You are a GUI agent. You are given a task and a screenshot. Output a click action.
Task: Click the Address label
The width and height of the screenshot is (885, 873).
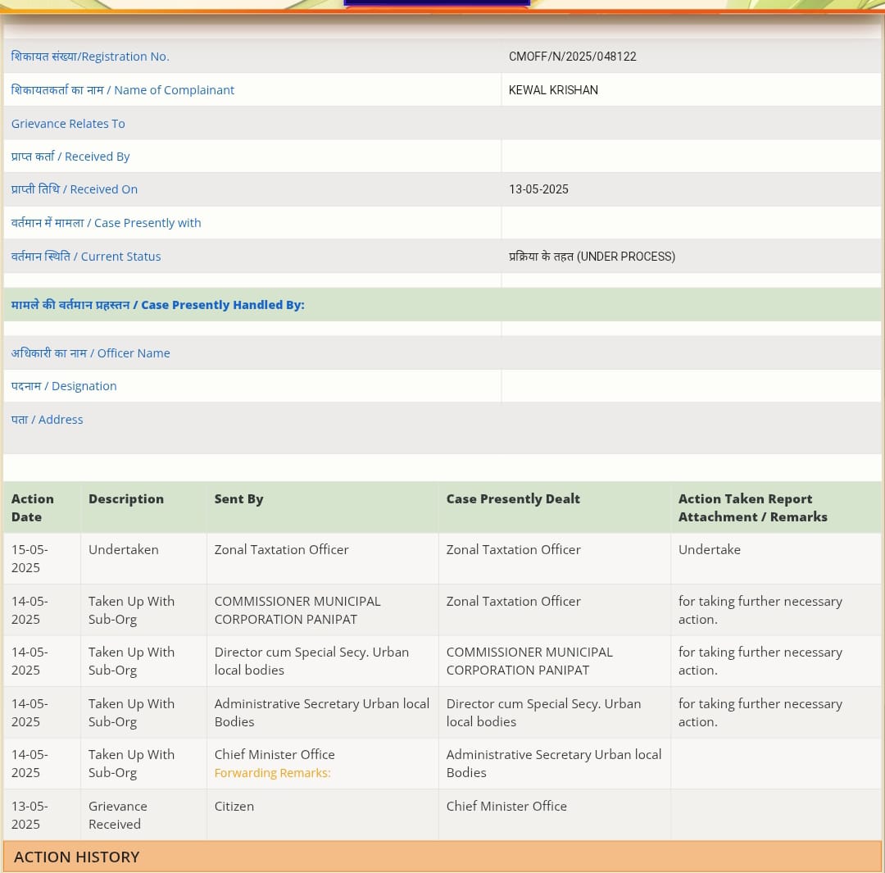point(48,420)
